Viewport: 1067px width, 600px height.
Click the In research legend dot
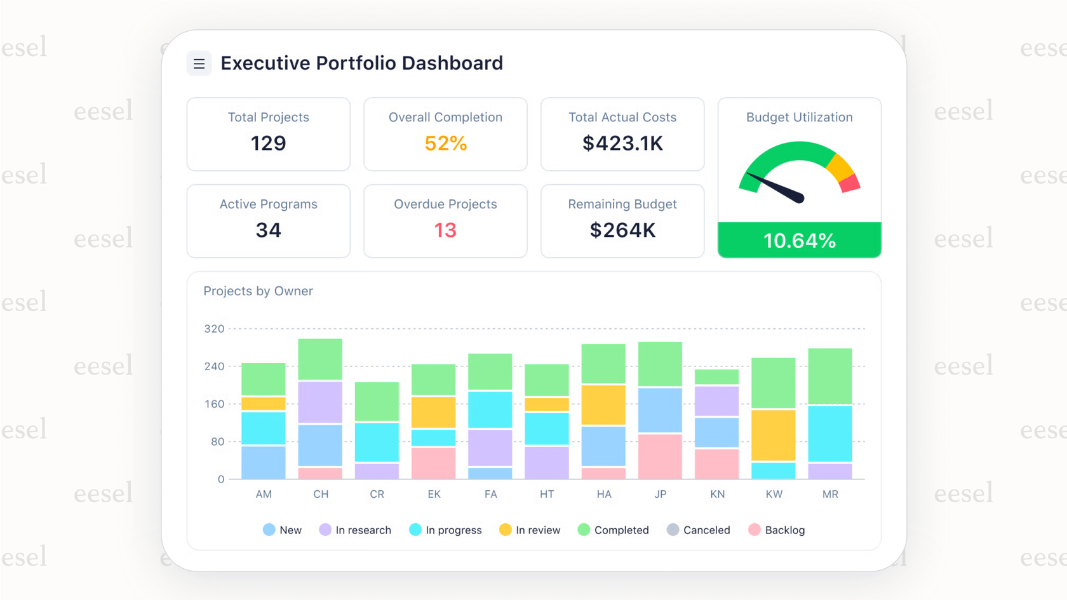coord(325,530)
